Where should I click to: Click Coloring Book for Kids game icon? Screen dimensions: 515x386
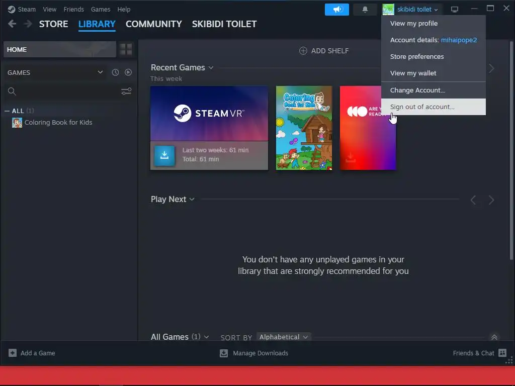tap(17, 123)
